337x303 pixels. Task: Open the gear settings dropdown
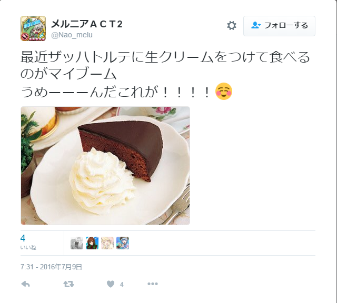232,26
